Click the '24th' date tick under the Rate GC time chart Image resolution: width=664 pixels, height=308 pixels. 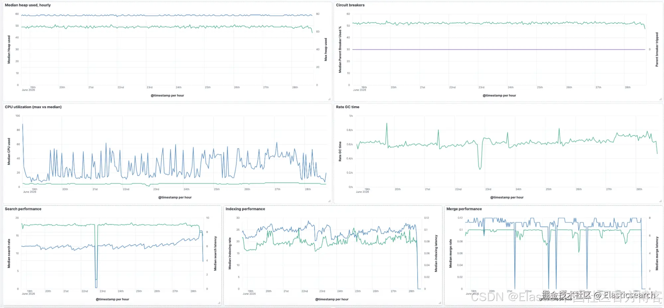518,189
